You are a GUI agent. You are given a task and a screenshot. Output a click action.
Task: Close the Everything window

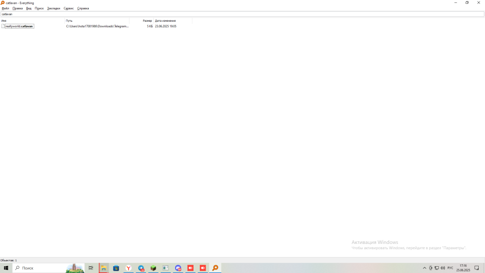coord(479,3)
